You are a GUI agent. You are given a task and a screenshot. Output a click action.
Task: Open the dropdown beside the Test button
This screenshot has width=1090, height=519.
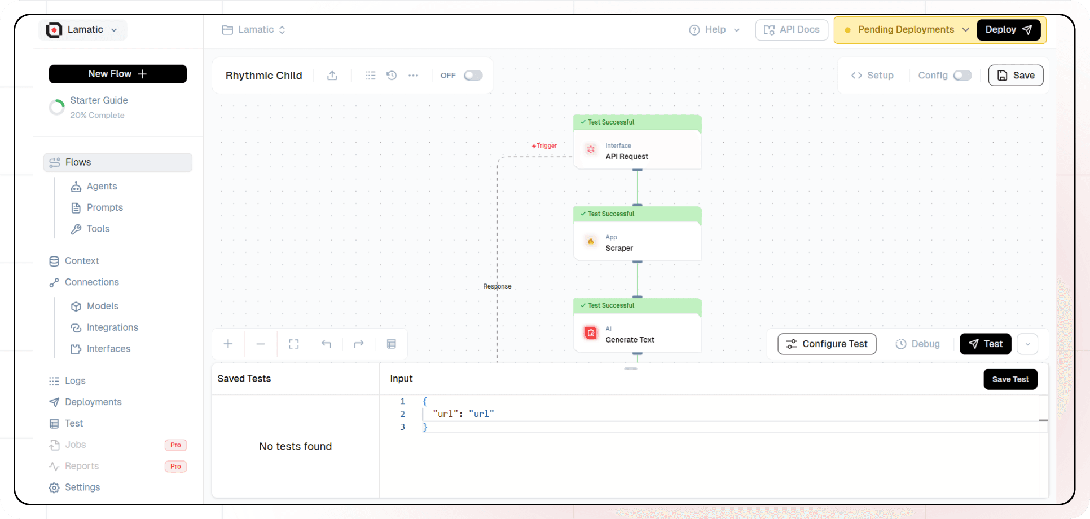[x=1027, y=344]
